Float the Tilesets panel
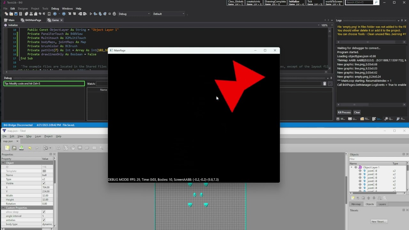The image size is (409, 230). [x=403, y=210]
